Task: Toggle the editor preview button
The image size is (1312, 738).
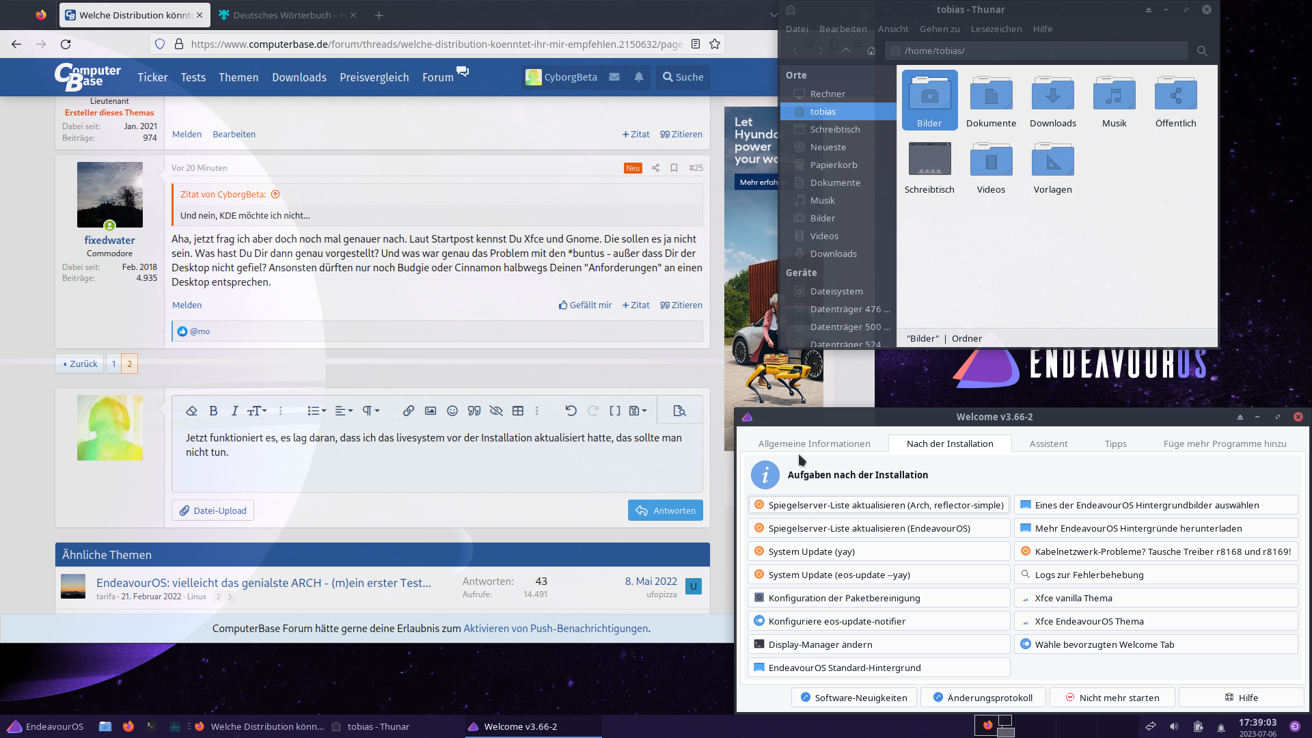Action: tap(679, 411)
